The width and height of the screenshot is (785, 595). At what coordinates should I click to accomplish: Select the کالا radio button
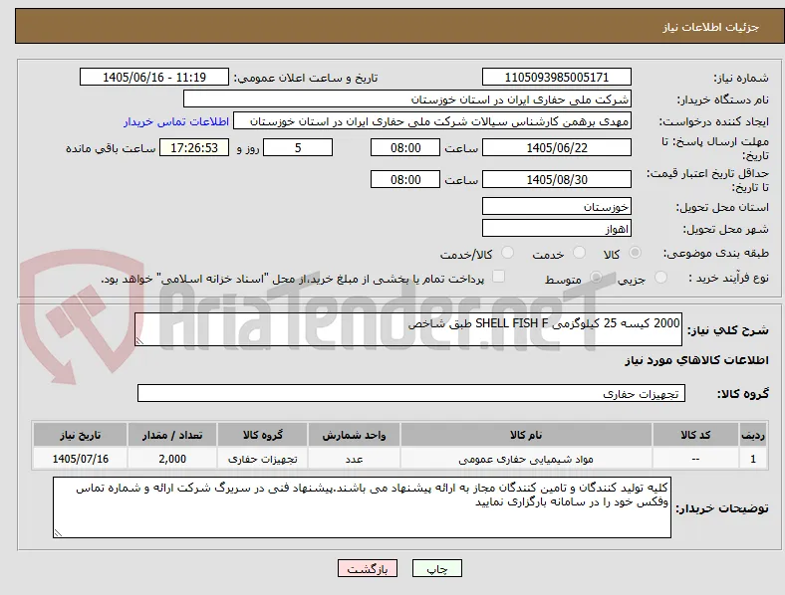[x=635, y=253]
